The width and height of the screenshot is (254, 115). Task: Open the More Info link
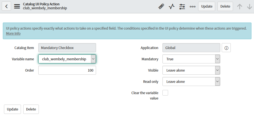(13, 34)
